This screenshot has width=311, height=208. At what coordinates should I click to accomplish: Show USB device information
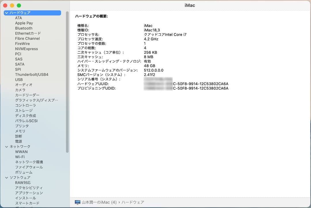(18, 80)
